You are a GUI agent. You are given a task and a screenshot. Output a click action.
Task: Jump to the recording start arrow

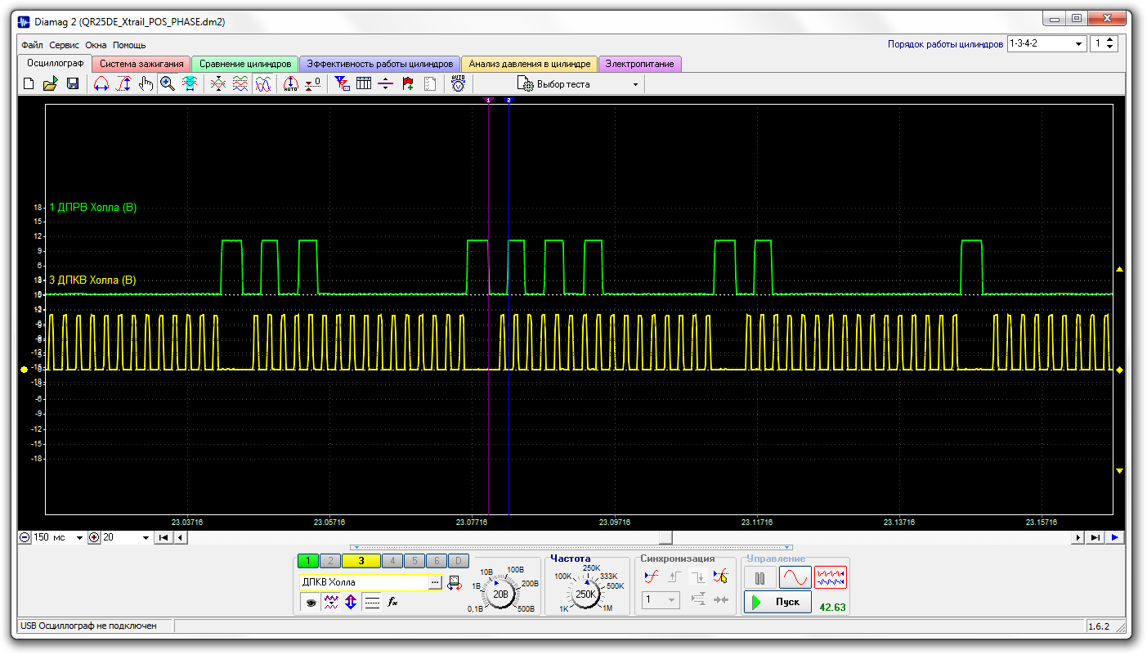point(163,537)
